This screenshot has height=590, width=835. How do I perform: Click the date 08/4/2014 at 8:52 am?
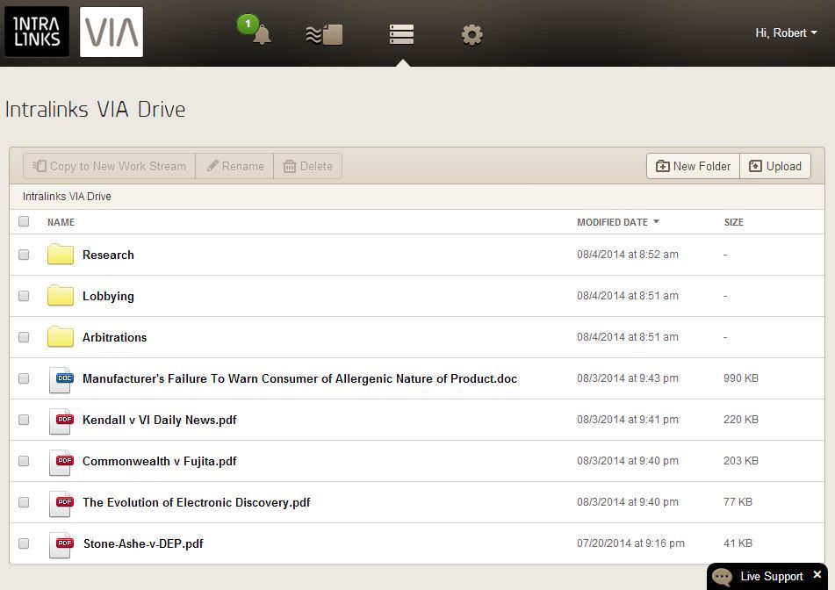click(x=627, y=255)
